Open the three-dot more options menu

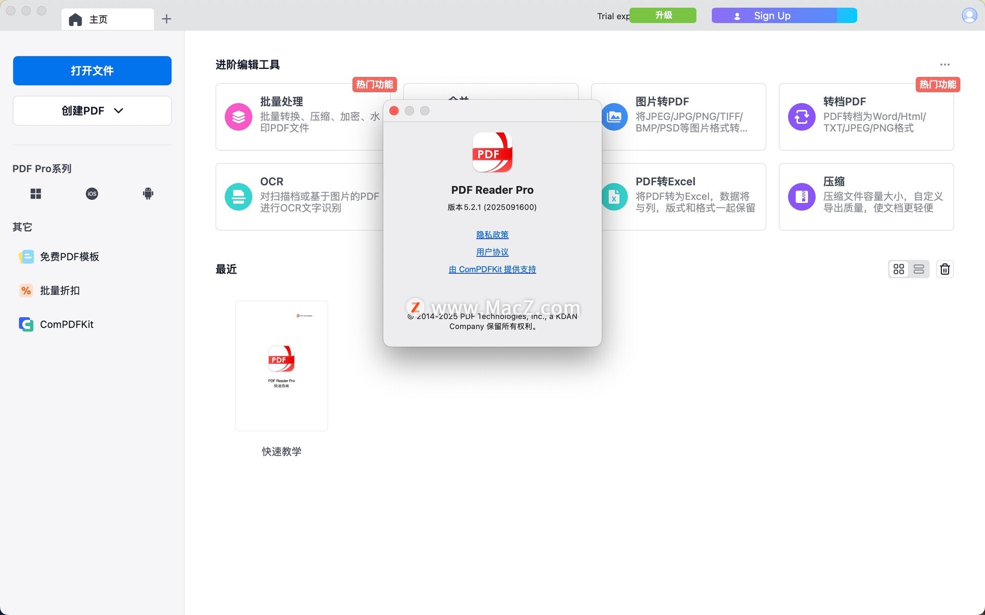944,65
